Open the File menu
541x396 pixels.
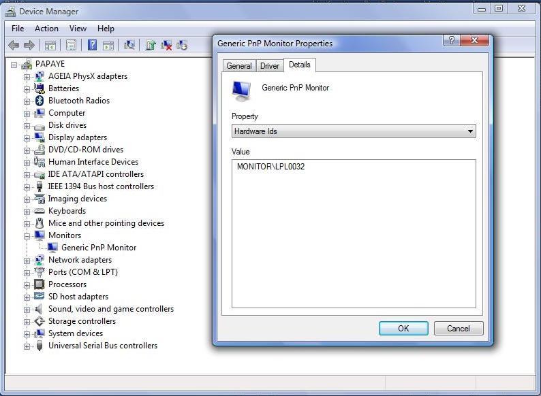[18, 29]
